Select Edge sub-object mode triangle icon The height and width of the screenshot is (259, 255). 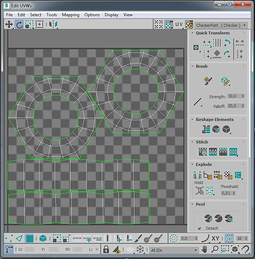click(19, 238)
